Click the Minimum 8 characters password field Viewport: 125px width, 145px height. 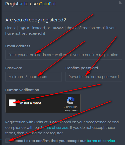(x=34, y=77)
